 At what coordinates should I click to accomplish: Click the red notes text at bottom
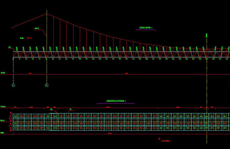click(x=165, y=141)
